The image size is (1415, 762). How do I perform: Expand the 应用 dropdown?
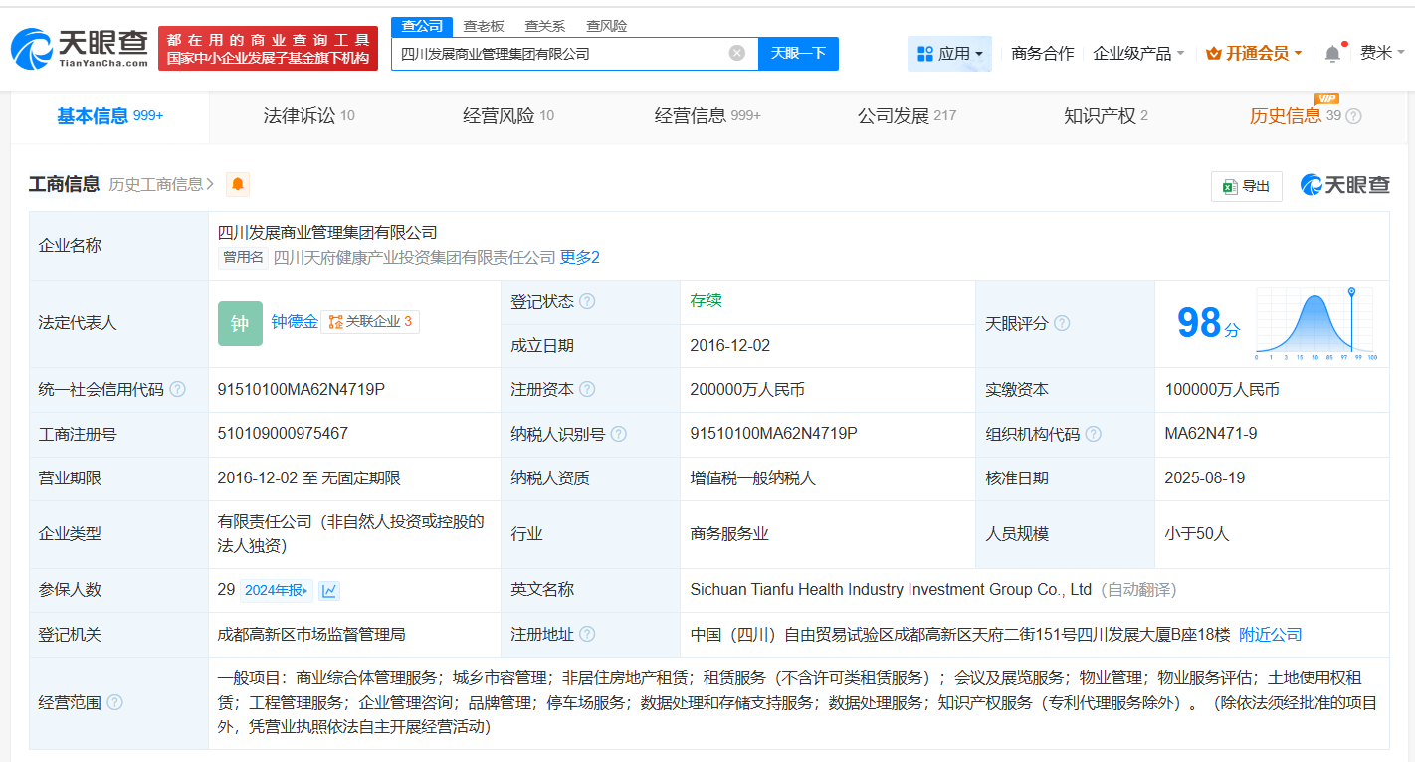(949, 54)
